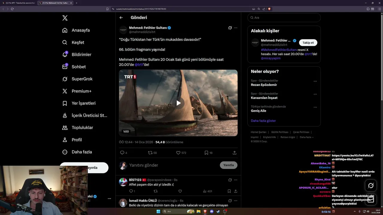The image size is (383, 215).
Task: Click view stats 401 on BİST123 comment
Action: pos(207,191)
